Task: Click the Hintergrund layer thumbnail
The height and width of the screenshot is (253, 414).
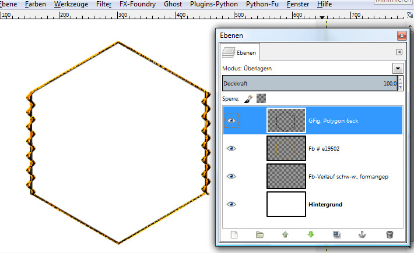Action: click(286, 204)
